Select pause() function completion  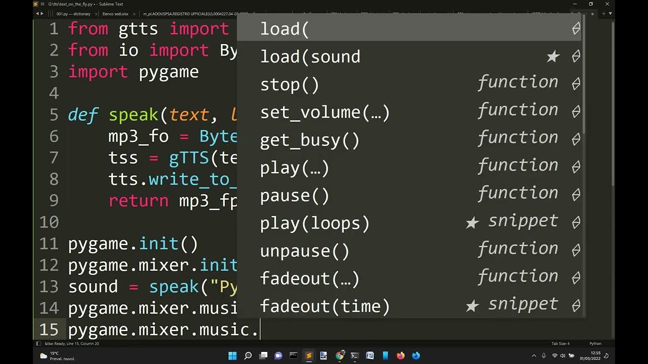point(409,195)
